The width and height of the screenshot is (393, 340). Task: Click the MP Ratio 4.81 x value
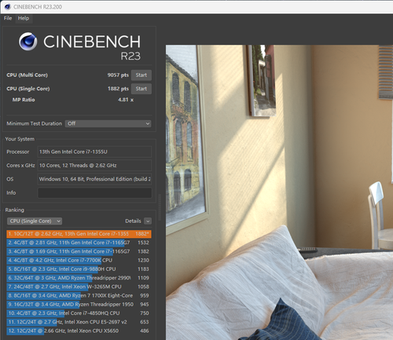126,100
